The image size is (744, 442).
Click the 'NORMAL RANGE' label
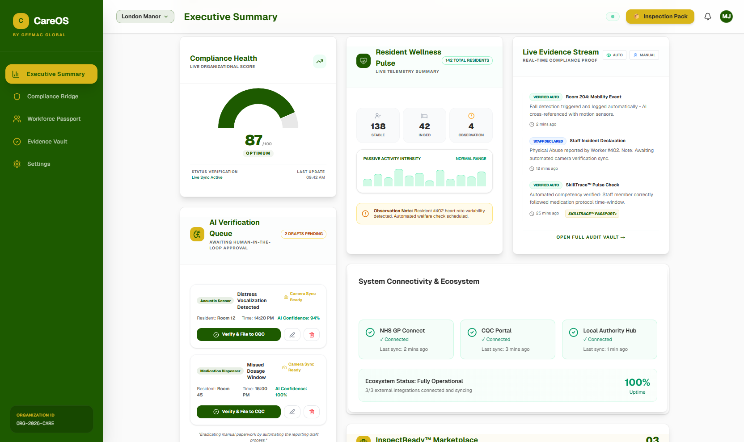(x=471, y=159)
